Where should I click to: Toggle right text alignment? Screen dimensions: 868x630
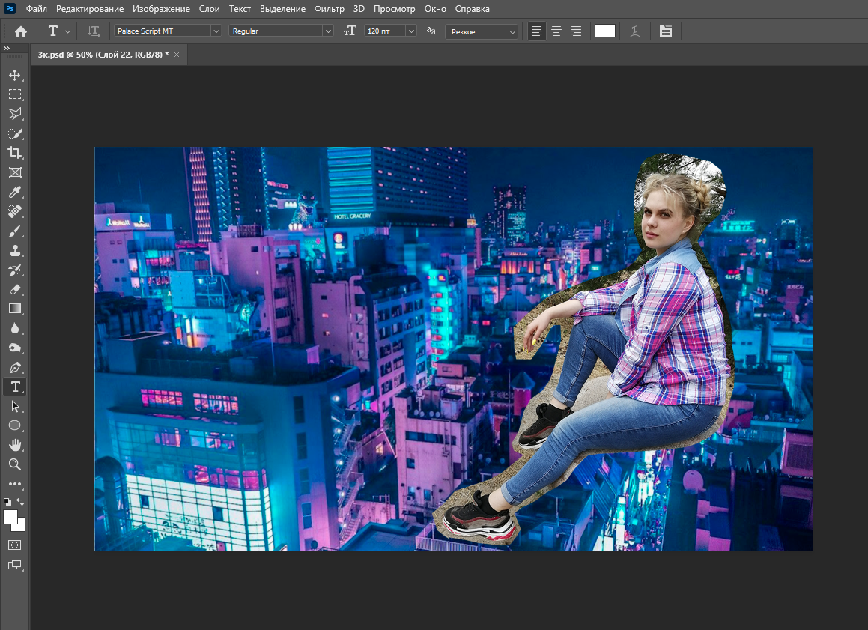pyautogui.click(x=576, y=31)
